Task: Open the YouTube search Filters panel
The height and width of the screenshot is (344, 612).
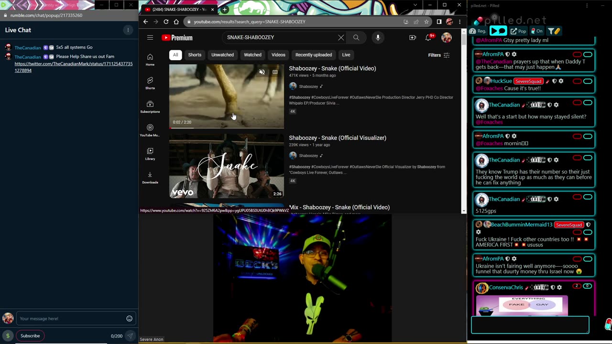Action: point(439,55)
